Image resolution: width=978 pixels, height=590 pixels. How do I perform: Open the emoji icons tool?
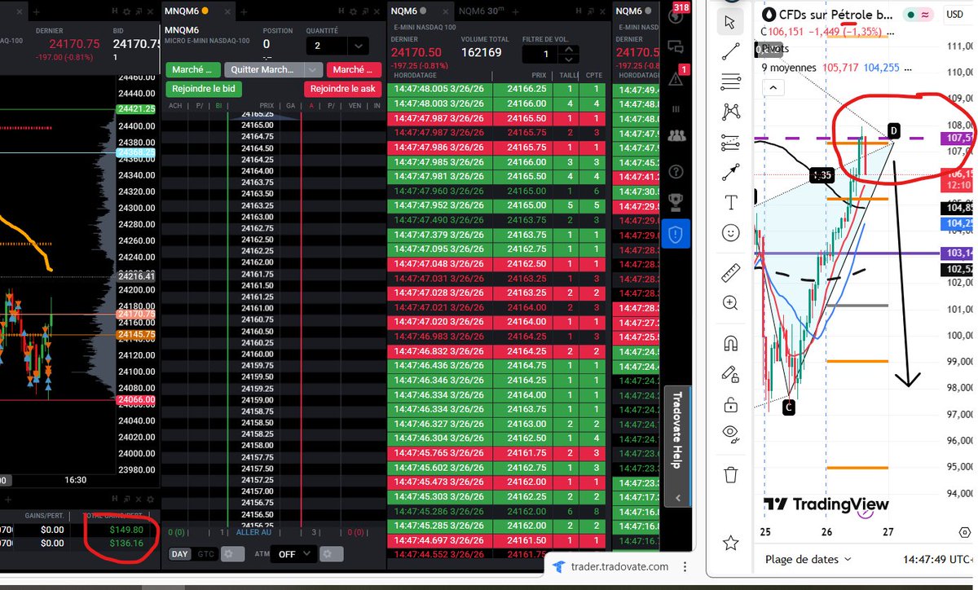click(730, 233)
